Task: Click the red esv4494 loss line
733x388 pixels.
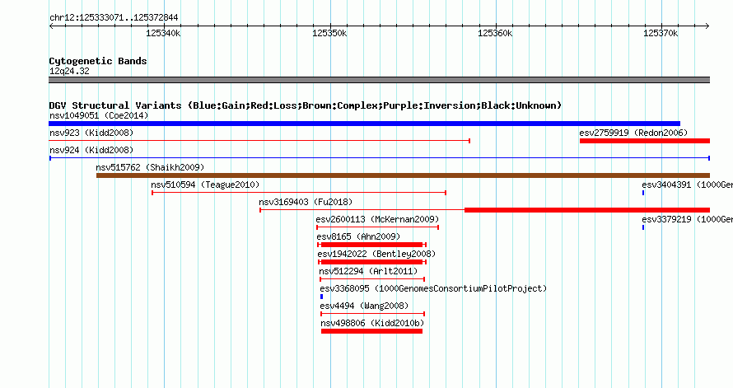Action: click(x=372, y=314)
